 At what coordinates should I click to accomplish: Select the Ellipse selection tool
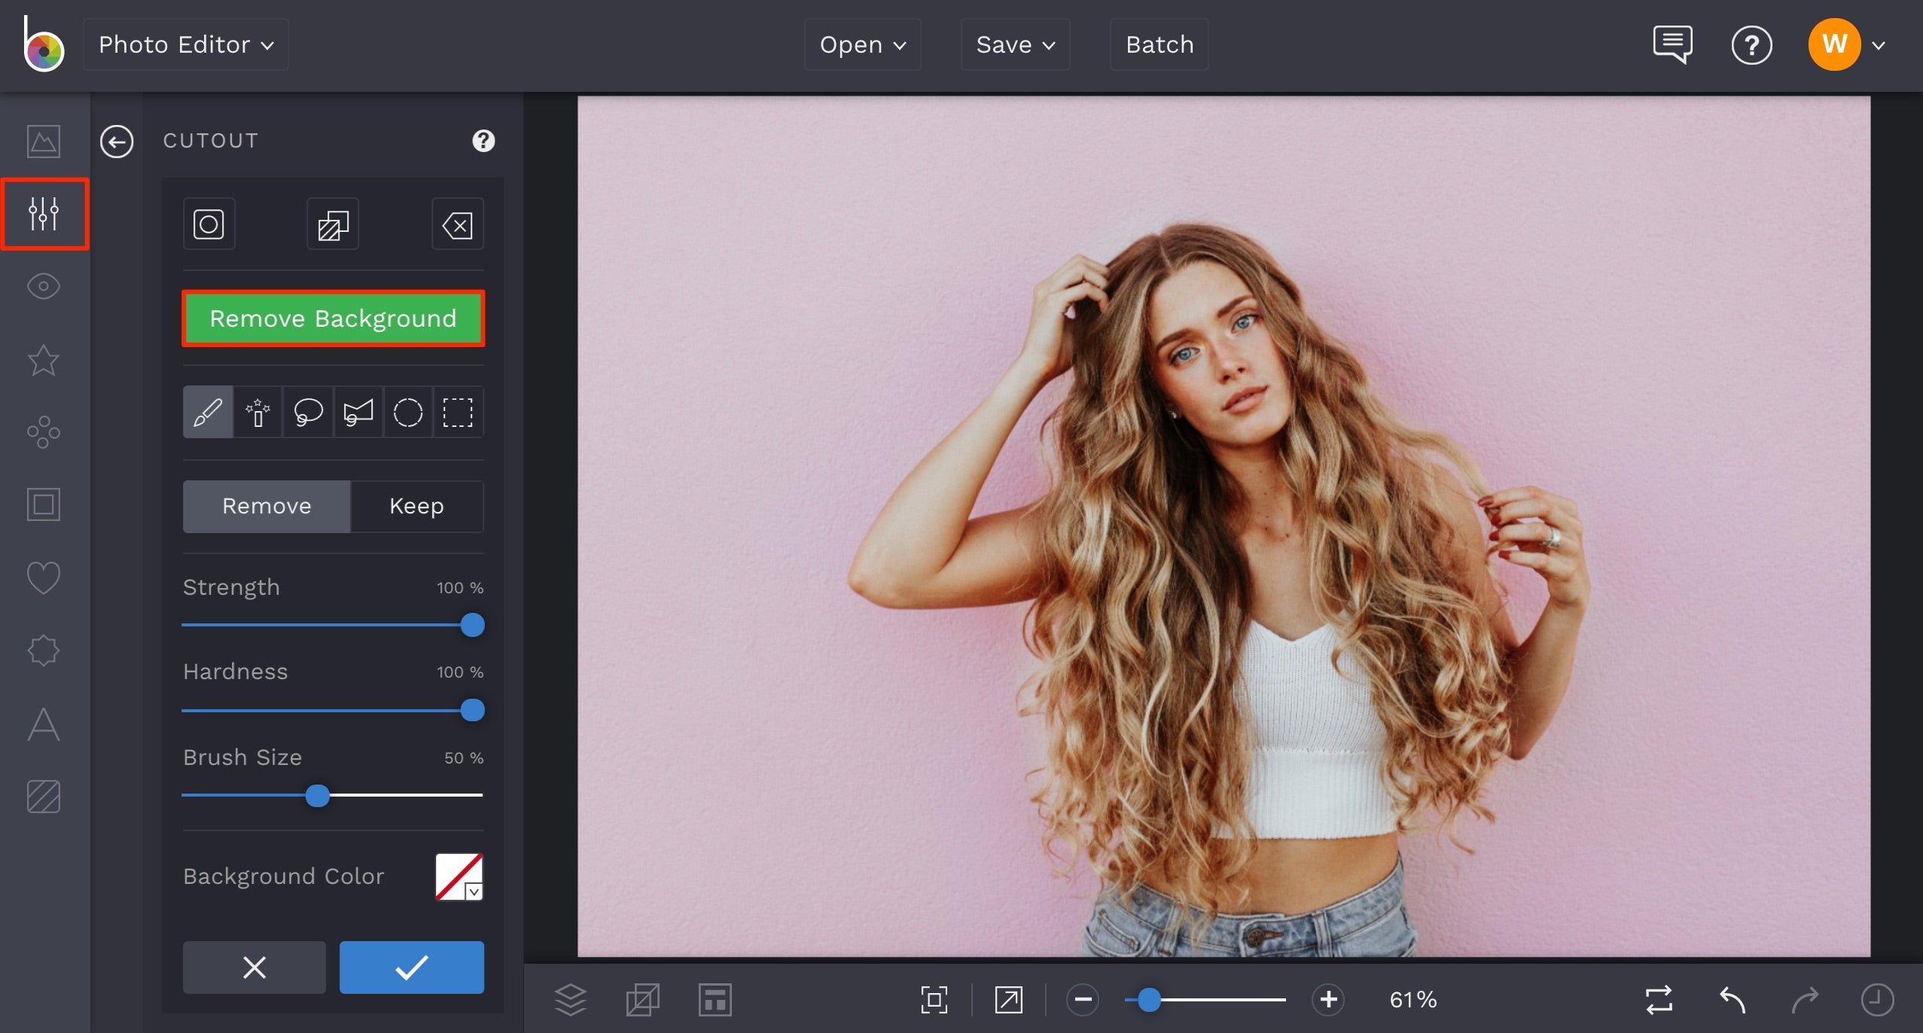click(x=408, y=412)
